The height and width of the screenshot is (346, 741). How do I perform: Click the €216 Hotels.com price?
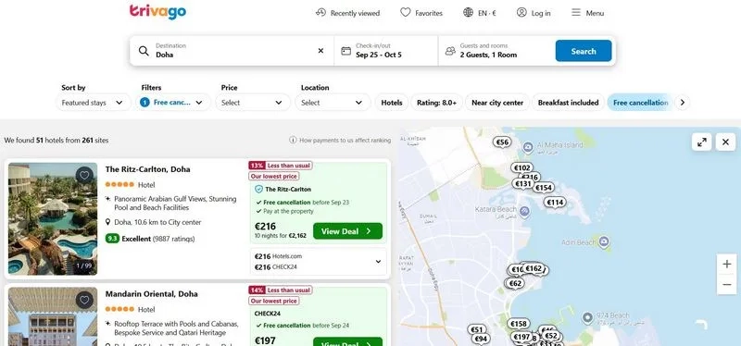pos(279,256)
